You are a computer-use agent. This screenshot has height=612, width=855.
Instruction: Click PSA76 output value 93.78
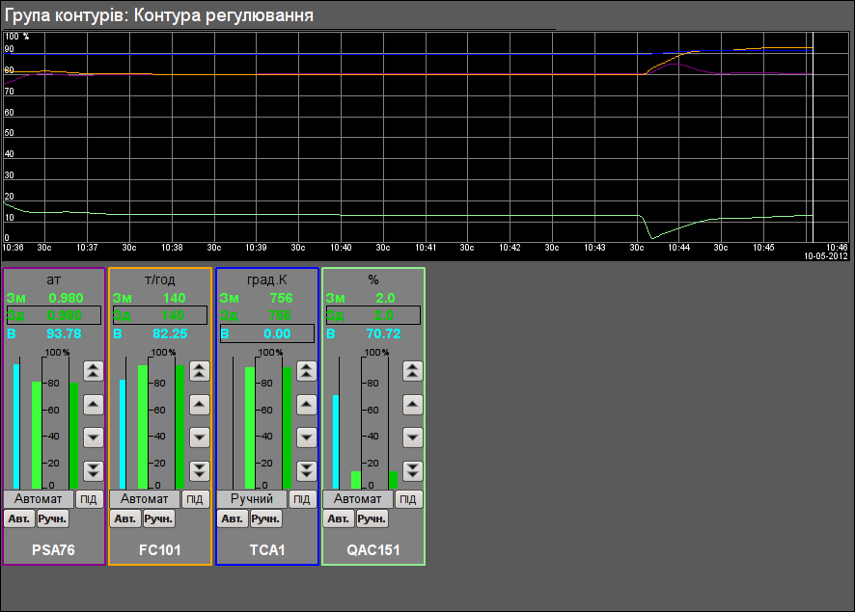(x=64, y=333)
